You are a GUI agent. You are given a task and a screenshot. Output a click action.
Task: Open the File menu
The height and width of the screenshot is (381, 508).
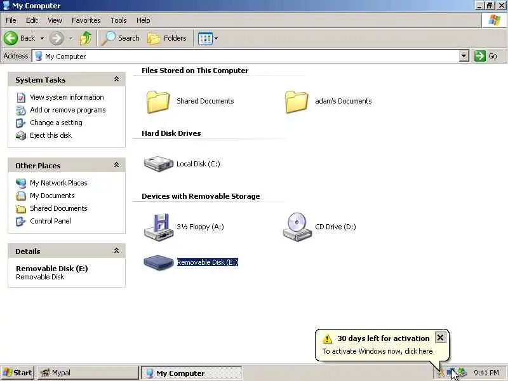[11, 20]
